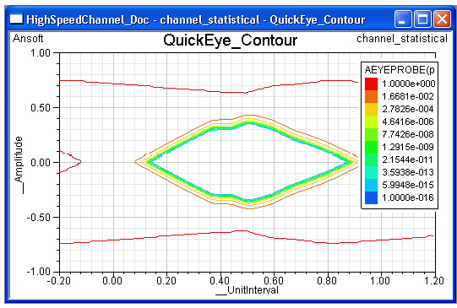Select legend value 3.5938e-013

tap(408, 172)
